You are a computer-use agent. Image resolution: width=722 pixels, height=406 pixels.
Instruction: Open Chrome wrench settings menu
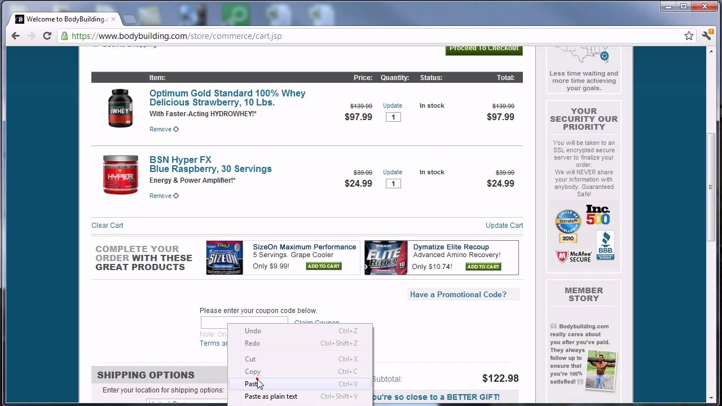pos(707,36)
